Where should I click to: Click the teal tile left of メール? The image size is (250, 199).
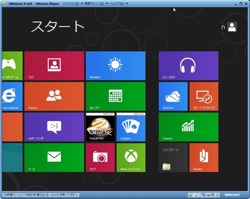point(12,158)
